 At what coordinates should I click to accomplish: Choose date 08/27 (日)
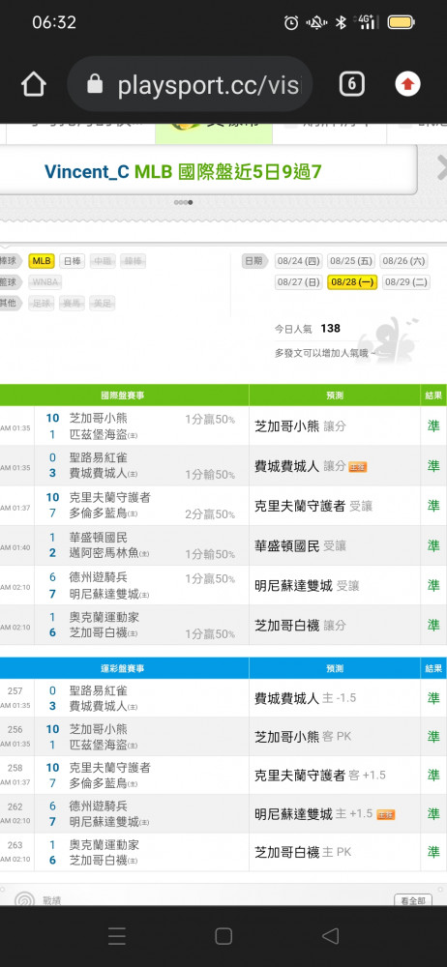(x=299, y=282)
